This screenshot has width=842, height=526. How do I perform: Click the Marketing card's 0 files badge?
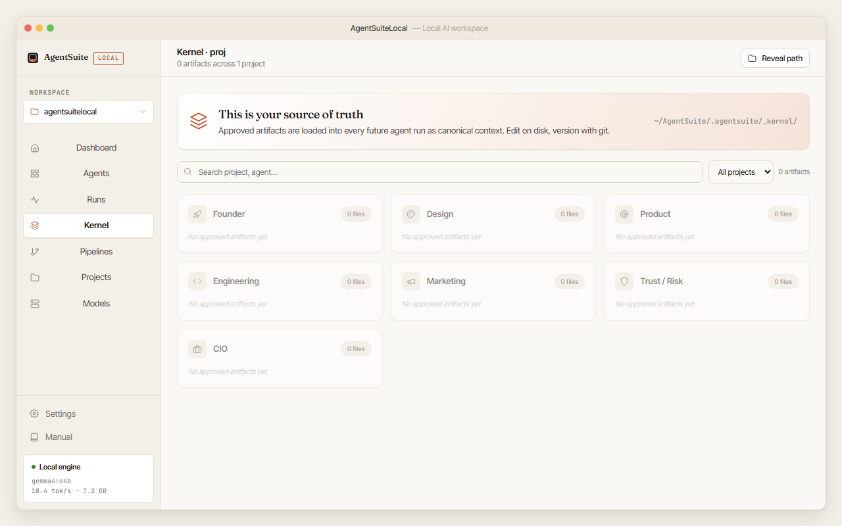click(x=570, y=282)
